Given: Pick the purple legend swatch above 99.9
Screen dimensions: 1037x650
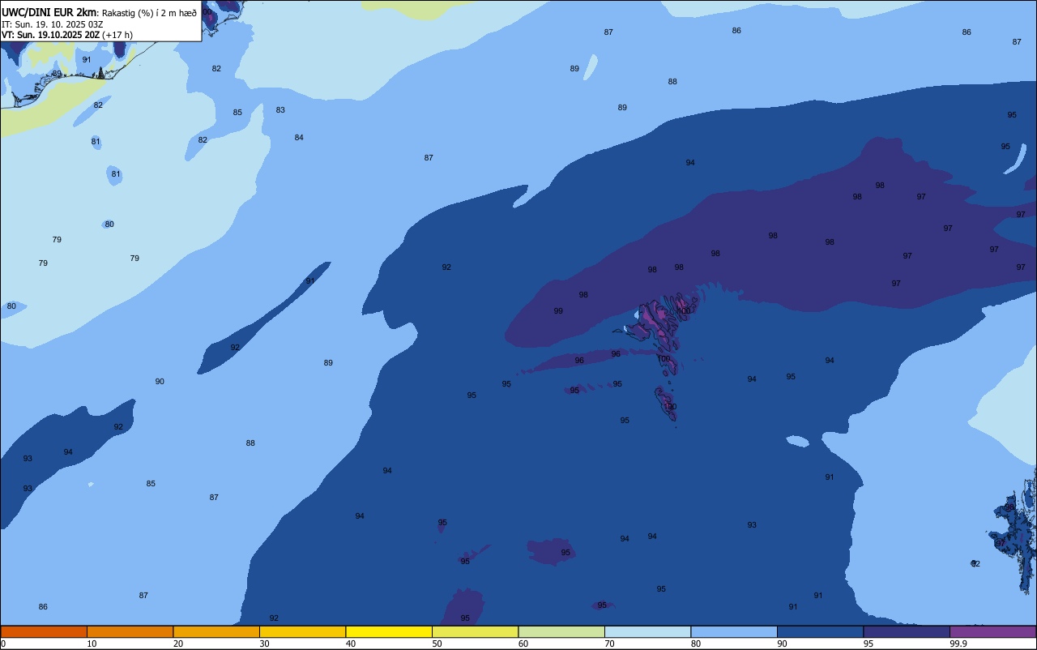Looking at the screenshot, I should [992, 631].
